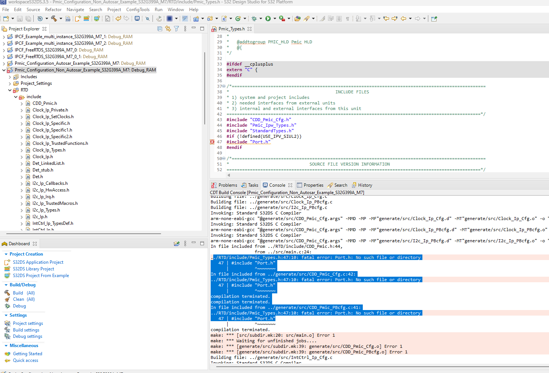Viewport: 549px width, 373px height.
Task: Expand the Includes tree node
Action: pyautogui.click(x=9, y=76)
